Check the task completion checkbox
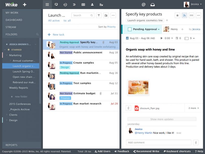 [130, 29]
